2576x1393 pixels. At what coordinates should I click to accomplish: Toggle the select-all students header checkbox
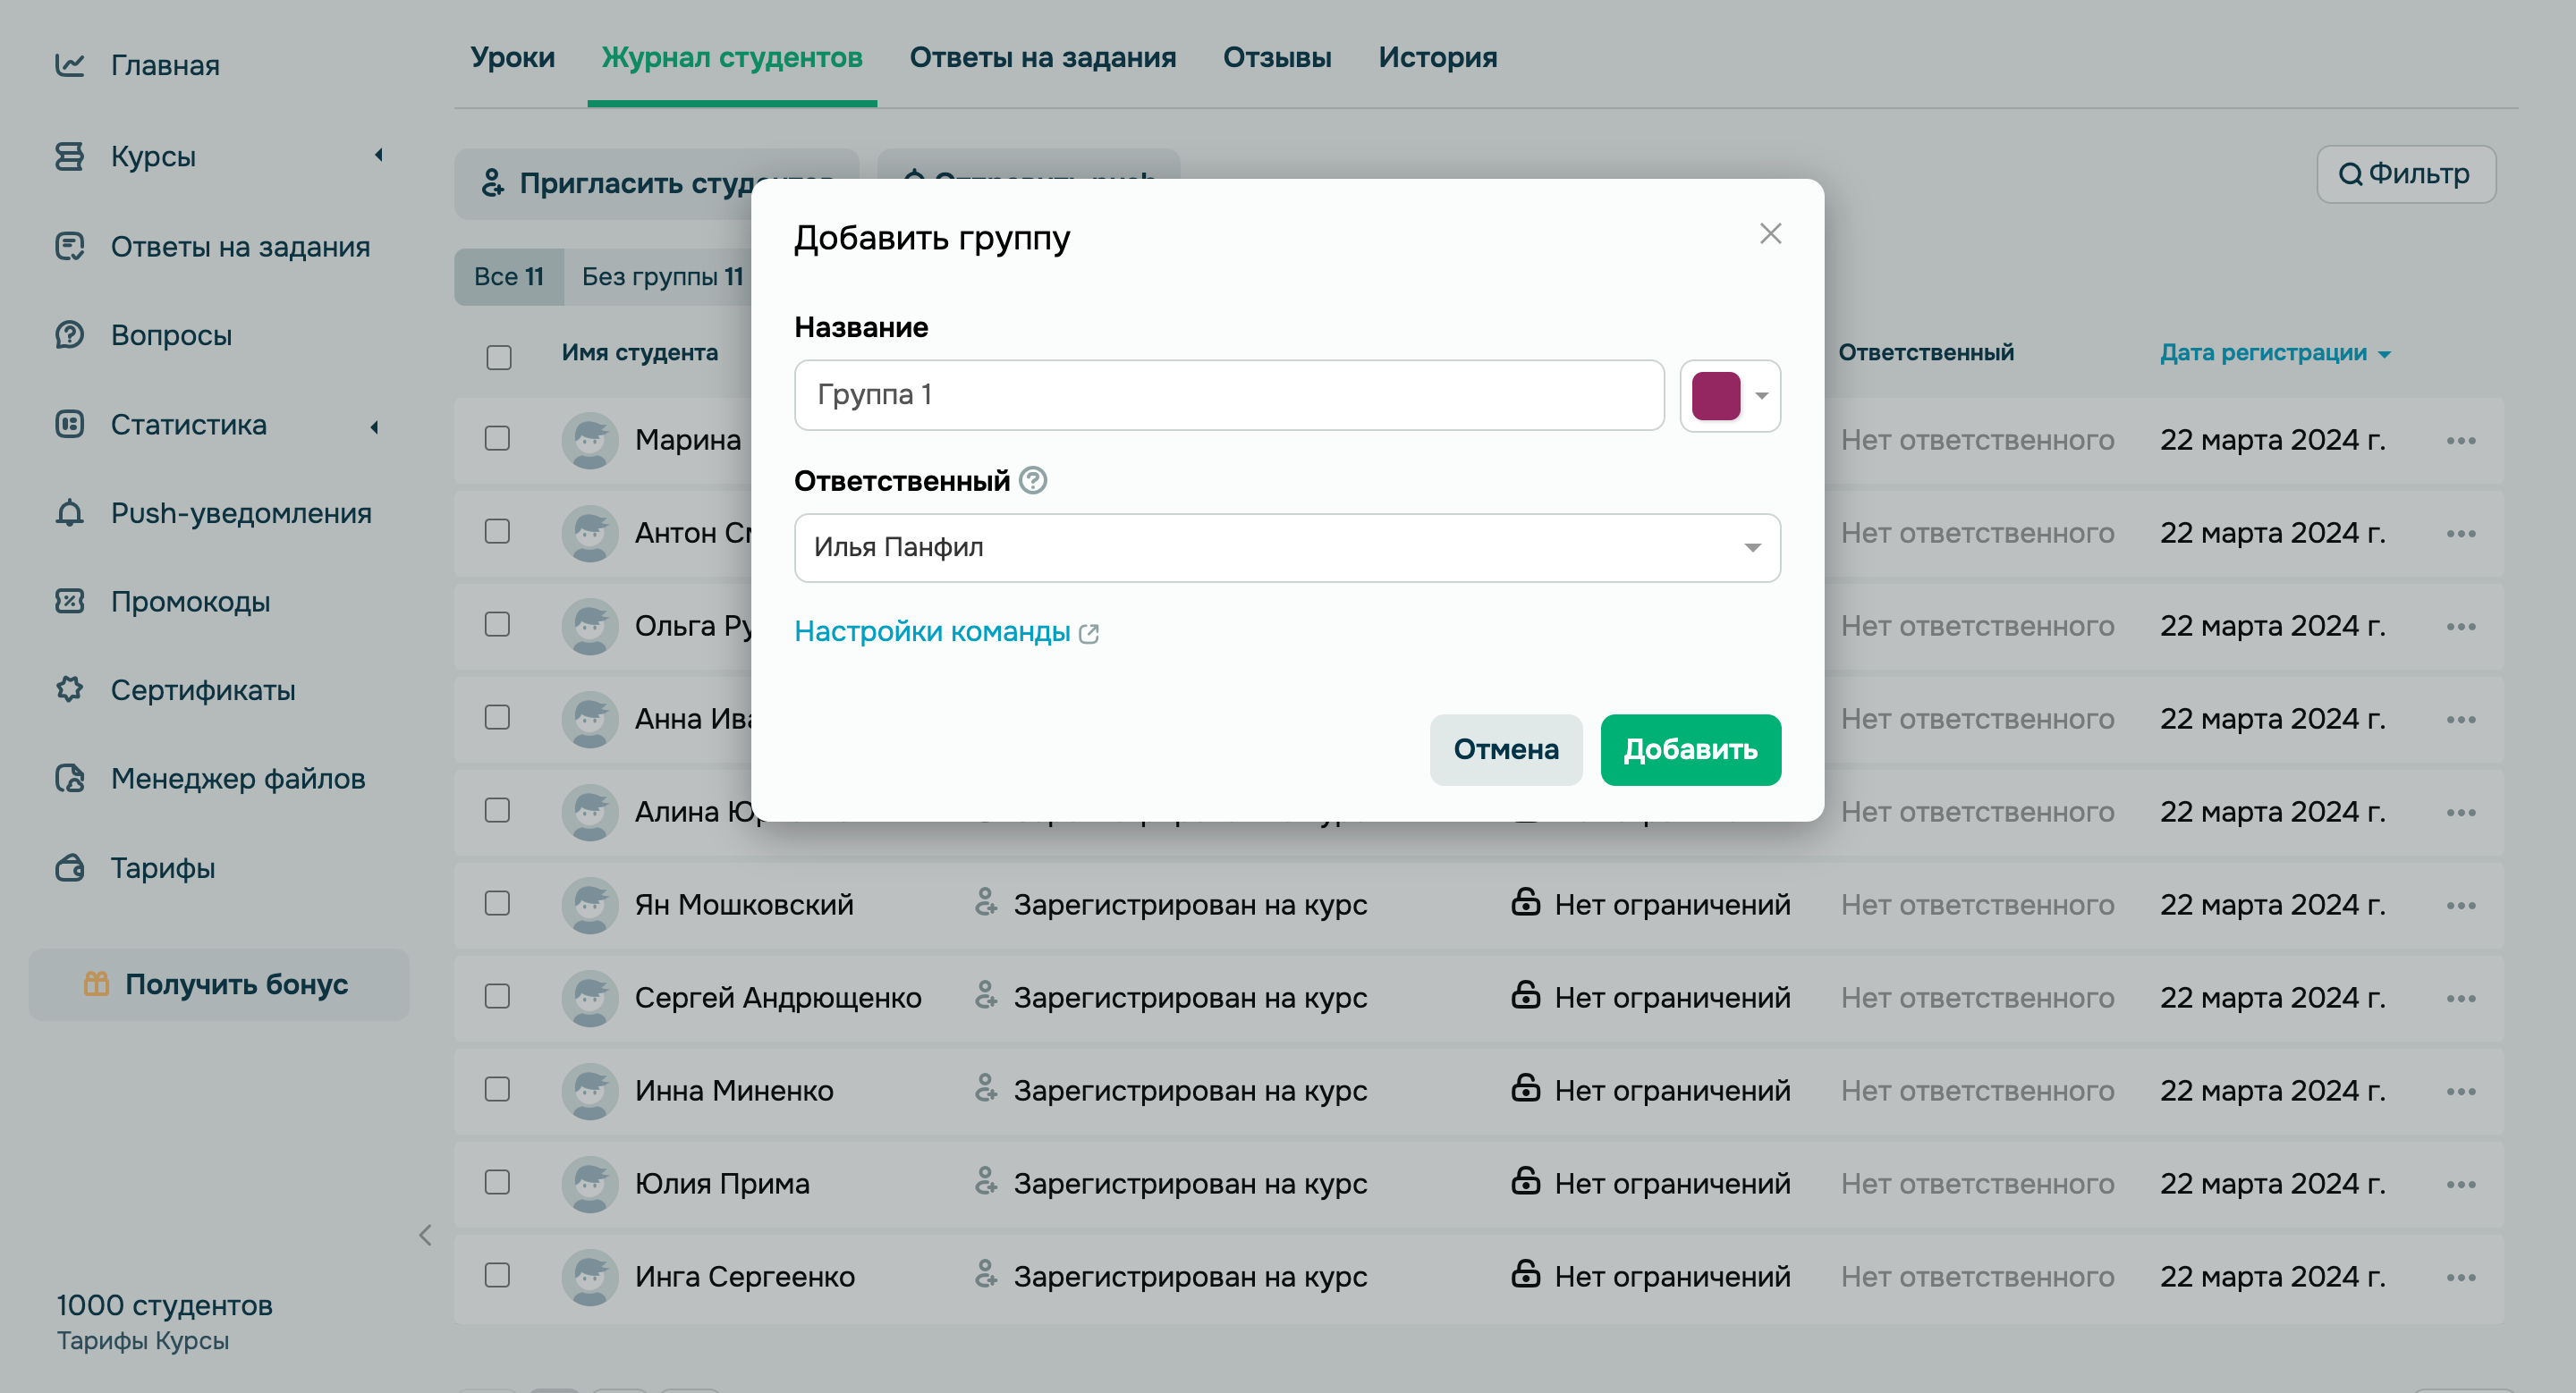click(x=499, y=357)
